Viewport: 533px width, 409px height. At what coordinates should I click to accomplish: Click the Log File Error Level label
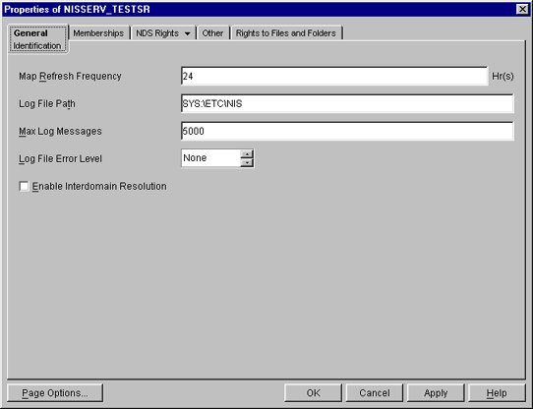tap(60, 158)
